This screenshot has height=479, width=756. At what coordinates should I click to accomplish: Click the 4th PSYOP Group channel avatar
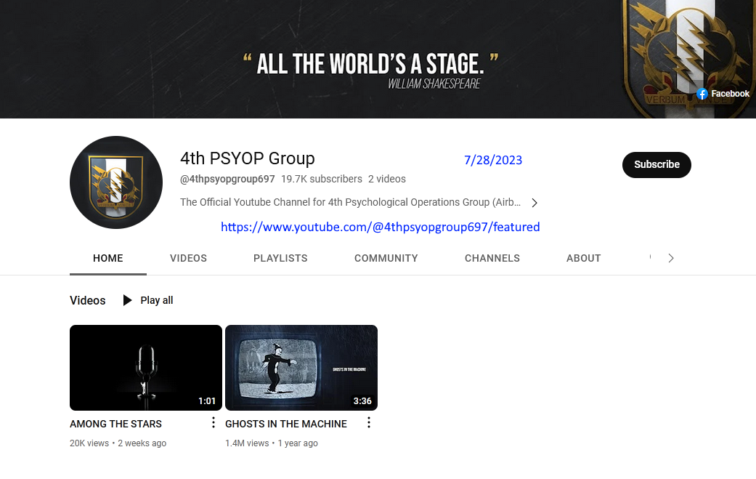[116, 182]
